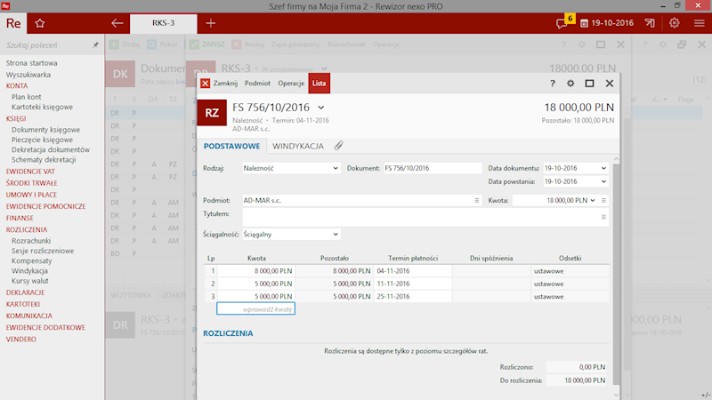The height and width of the screenshot is (400, 712).
Task: Open Kursy walut in sidebar
Action: point(30,281)
